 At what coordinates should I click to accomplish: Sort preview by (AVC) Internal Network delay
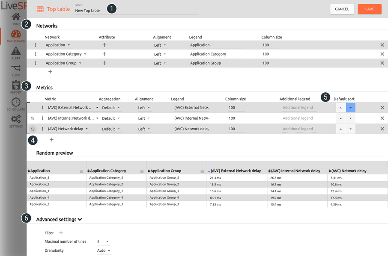click(x=294, y=171)
